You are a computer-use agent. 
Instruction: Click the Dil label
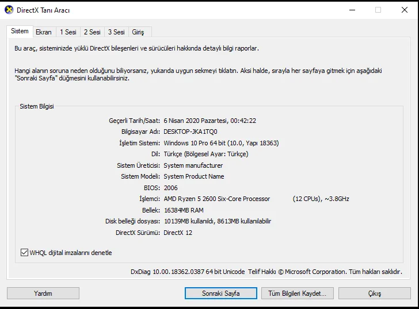pyautogui.click(x=156, y=154)
